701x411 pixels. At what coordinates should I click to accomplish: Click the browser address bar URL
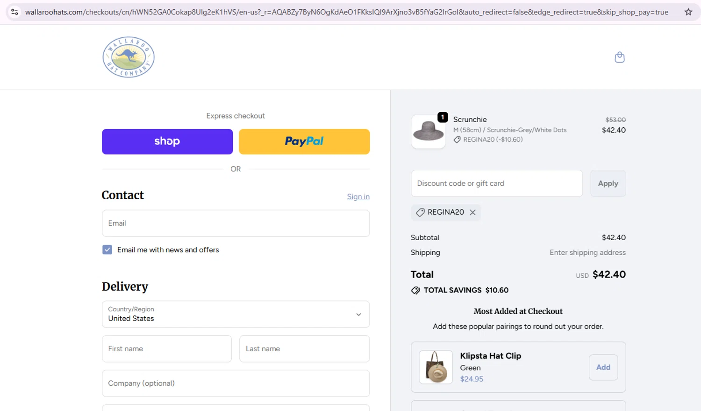[x=346, y=12]
